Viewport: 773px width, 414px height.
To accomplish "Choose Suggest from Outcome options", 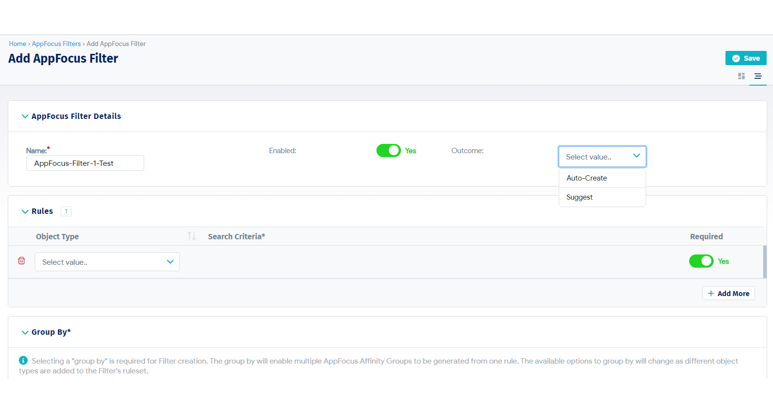I will click(579, 197).
